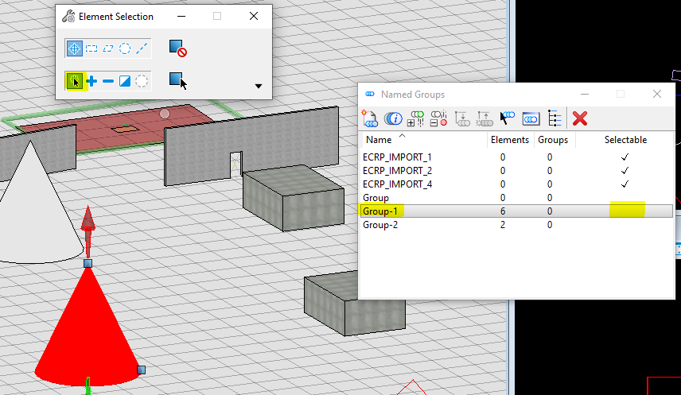Choose the Block selection method icon

91,48
